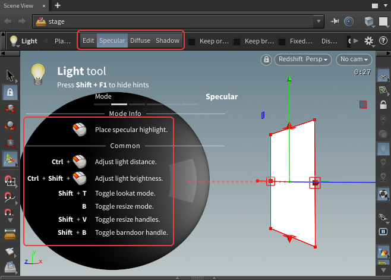Click the blue light orientation handle
The width and height of the screenshot is (391, 280).
(263, 115)
